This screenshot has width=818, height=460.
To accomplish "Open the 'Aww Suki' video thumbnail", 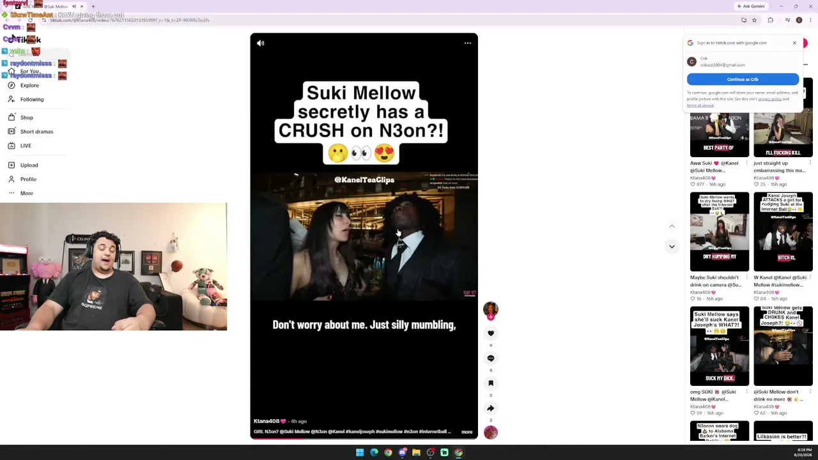I will 720,135.
